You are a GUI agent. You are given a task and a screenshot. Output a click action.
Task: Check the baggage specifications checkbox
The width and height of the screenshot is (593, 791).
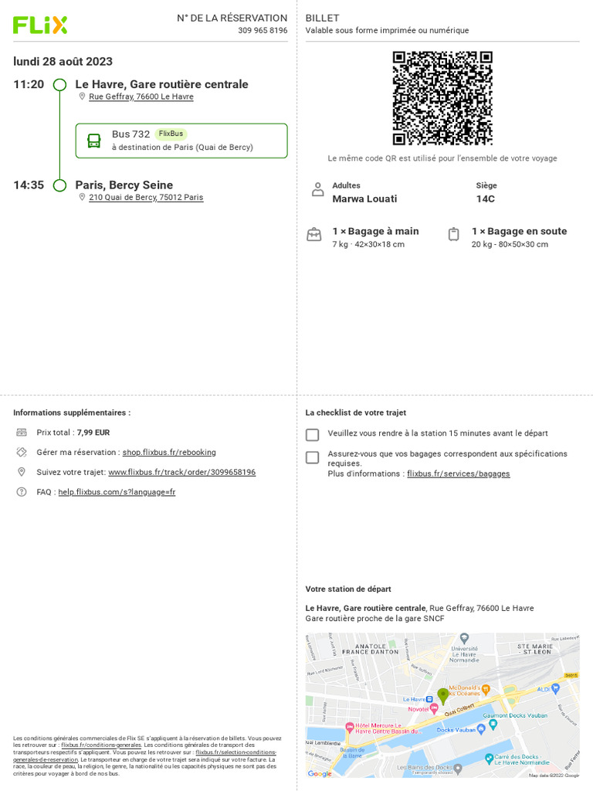coord(313,457)
